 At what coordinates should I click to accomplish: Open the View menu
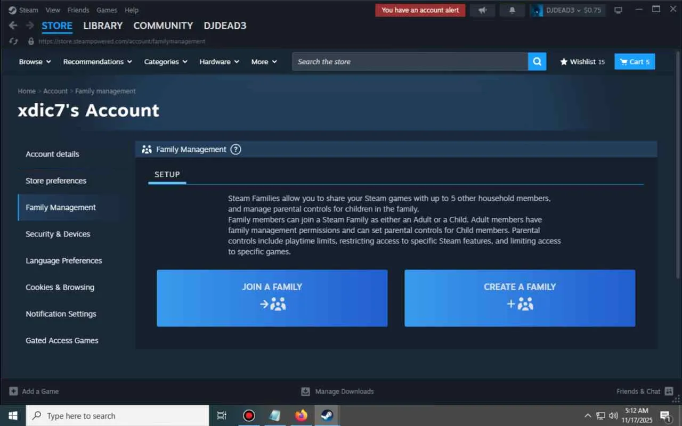pos(53,10)
